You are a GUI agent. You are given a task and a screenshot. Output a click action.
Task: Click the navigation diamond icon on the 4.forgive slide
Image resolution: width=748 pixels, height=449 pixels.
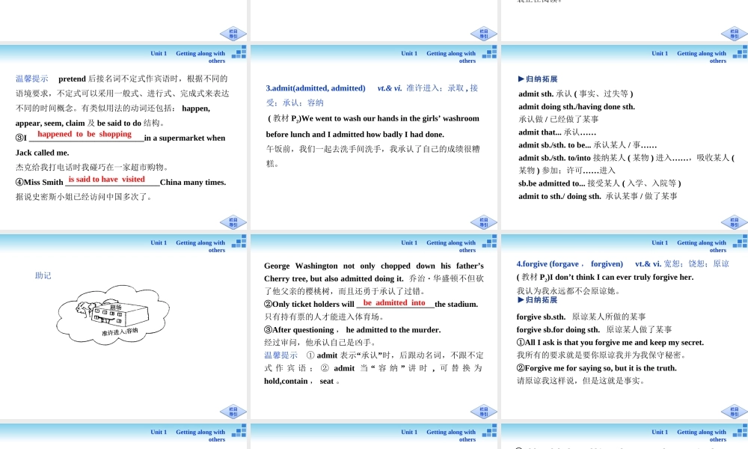click(735, 412)
